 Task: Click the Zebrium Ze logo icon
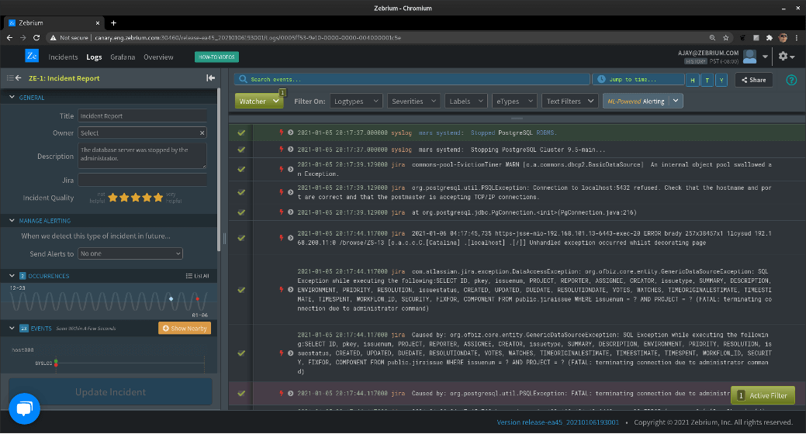[x=32, y=56]
